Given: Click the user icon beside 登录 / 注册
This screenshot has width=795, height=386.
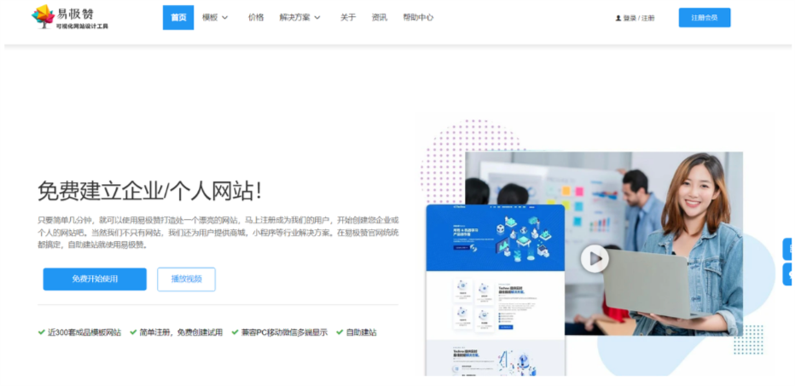Looking at the screenshot, I should pyautogui.click(x=618, y=18).
